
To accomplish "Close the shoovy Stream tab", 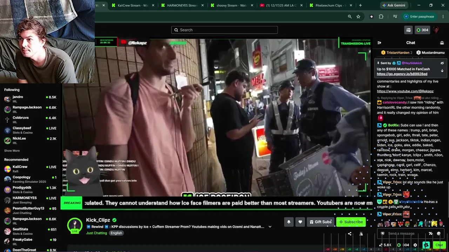I will click(252, 5).
